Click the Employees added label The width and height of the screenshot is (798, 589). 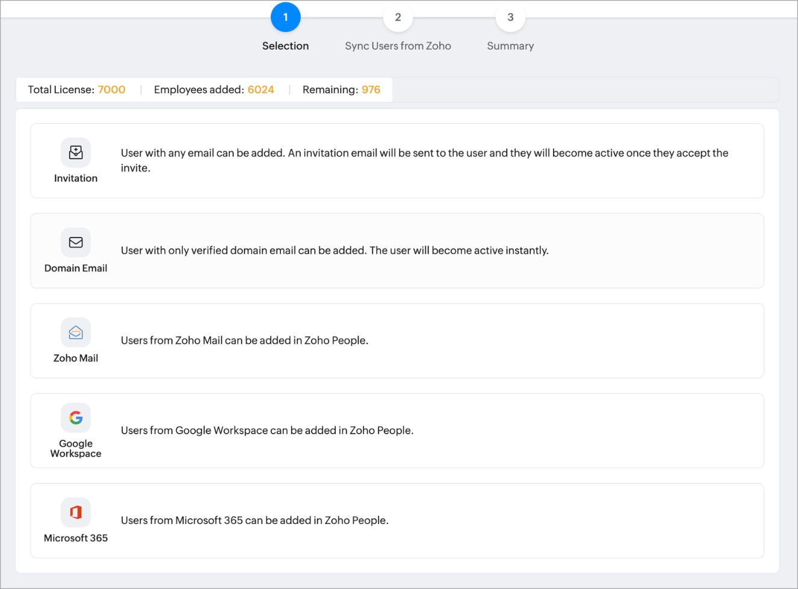click(x=199, y=90)
